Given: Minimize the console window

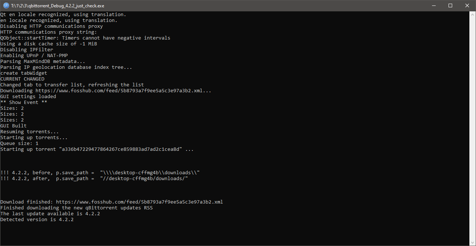Looking at the screenshot, I should click(433, 5).
